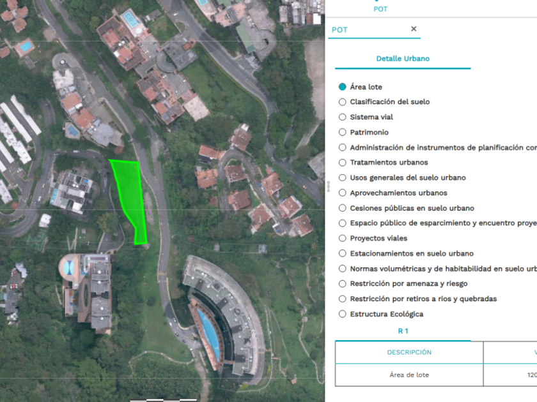Pick Usos generales del suelo urbano
537x402 pixels.
tap(343, 178)
